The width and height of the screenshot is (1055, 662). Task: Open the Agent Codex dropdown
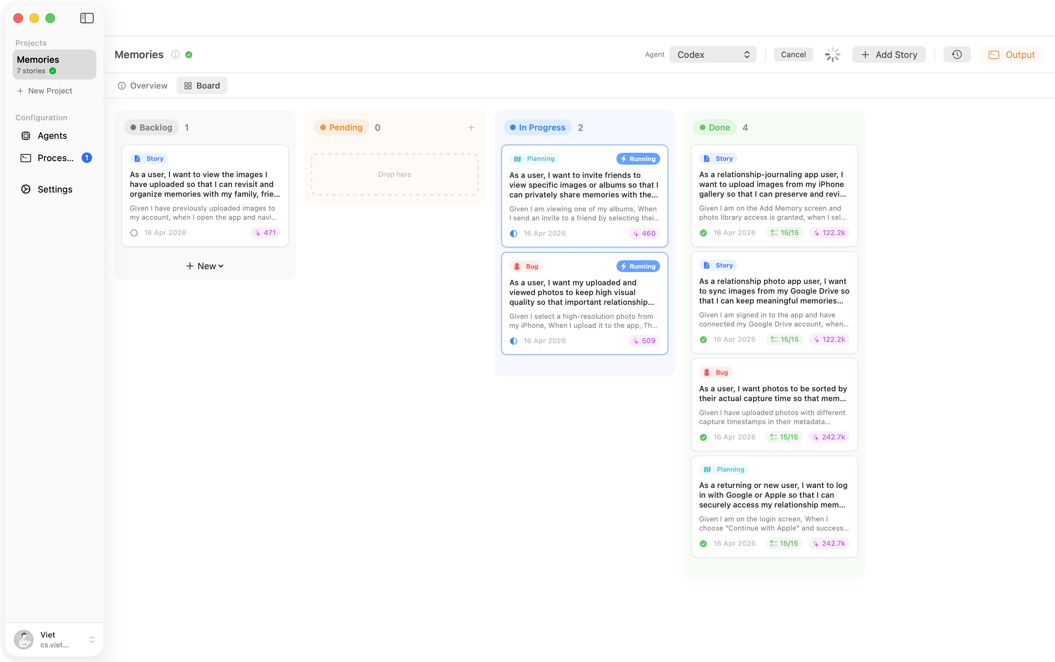712,55
